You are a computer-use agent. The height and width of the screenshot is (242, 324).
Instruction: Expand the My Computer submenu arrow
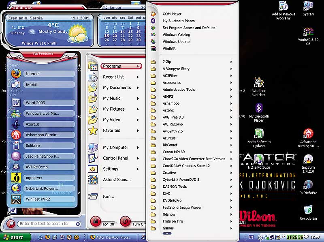tap(138, 148)
